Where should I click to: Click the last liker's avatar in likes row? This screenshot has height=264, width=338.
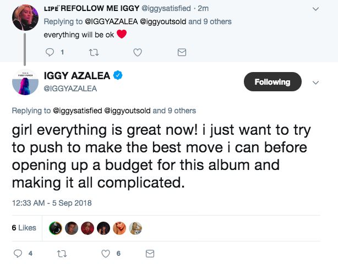tap(135, 228)
